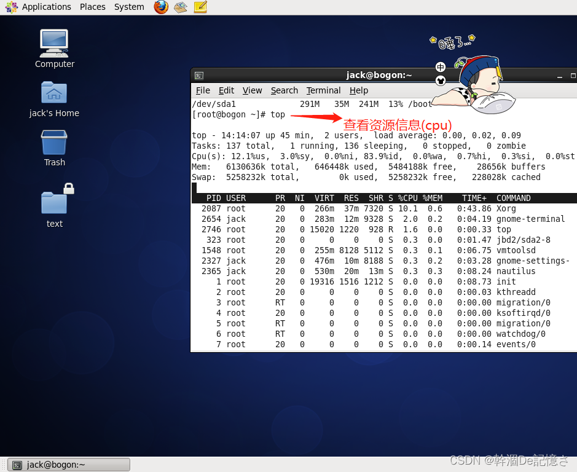The height and width of the screenshot is (472, 577).
Task: Open the terminal Edit menu
Action: tap(226, 90)
